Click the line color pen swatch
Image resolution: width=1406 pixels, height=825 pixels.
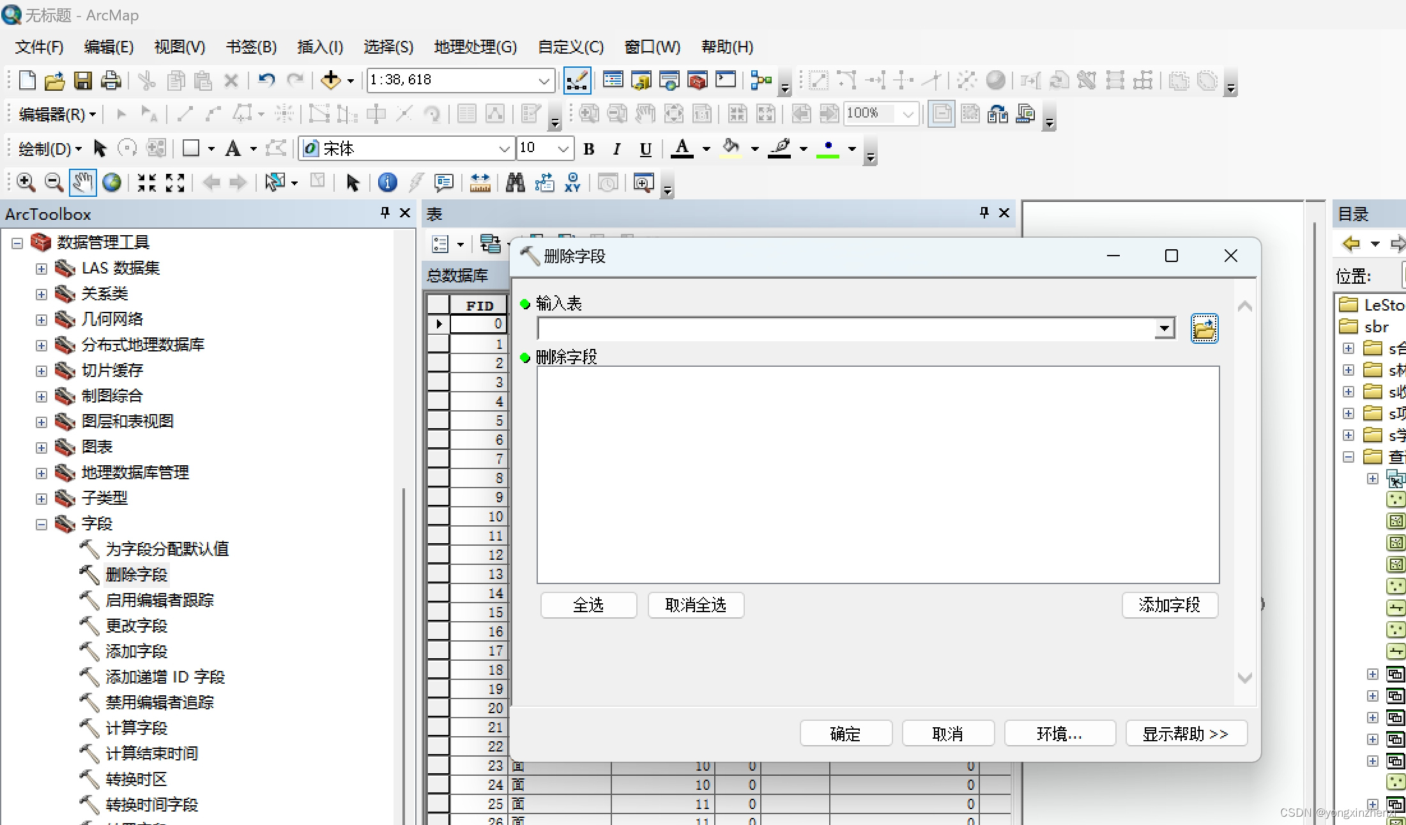[779, 149]
